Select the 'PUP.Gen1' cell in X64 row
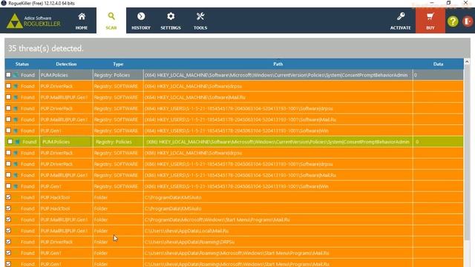475x267 pixels. 66,131
